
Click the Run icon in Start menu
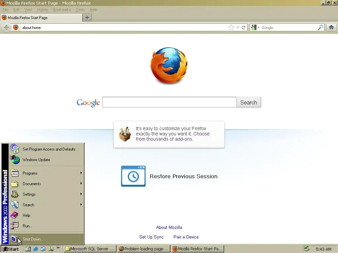[15, 226]
